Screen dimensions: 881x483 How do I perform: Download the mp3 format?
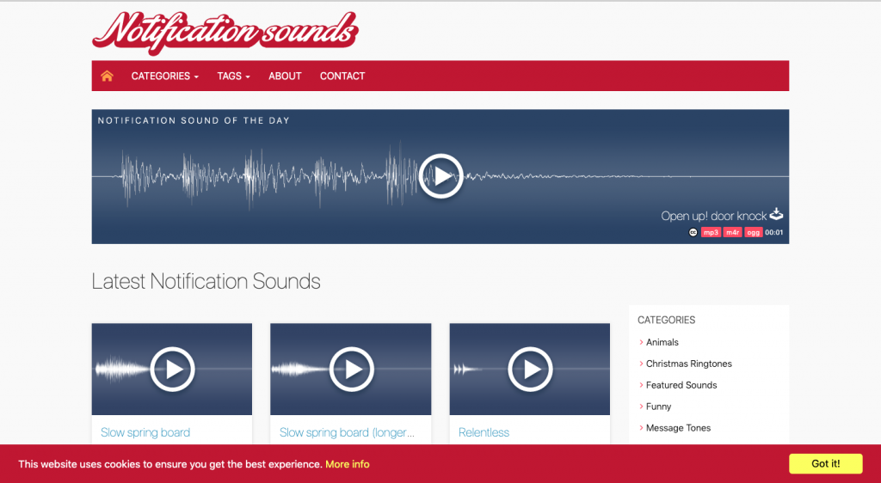[x=711, y=232]
